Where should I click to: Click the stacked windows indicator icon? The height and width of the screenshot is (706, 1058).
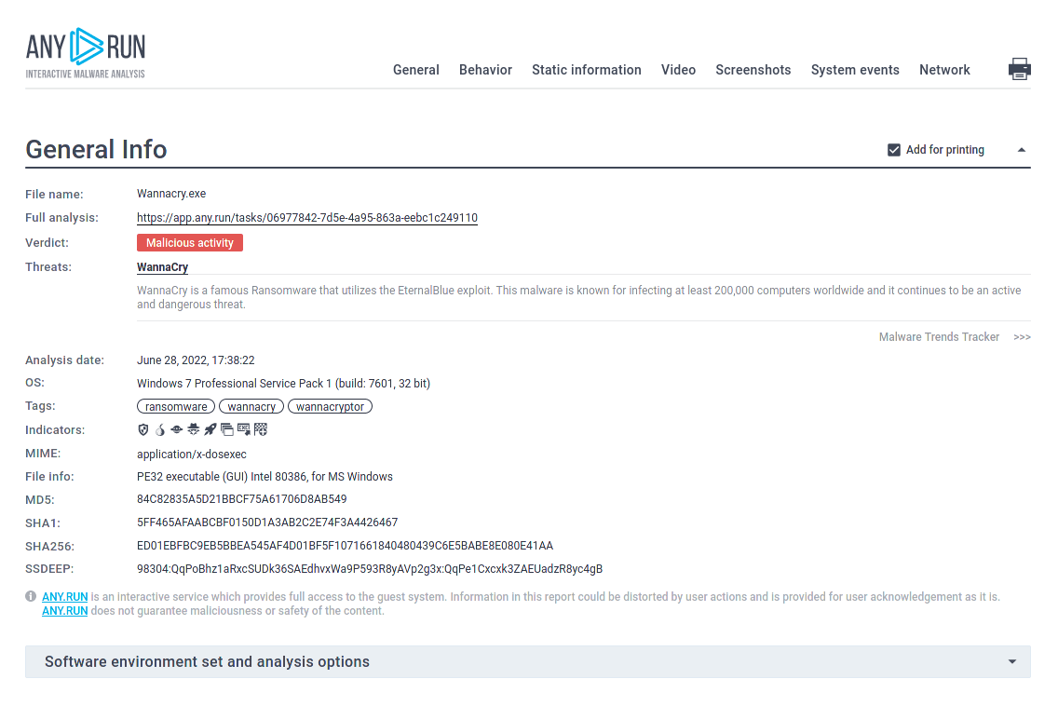coord(227,429)
